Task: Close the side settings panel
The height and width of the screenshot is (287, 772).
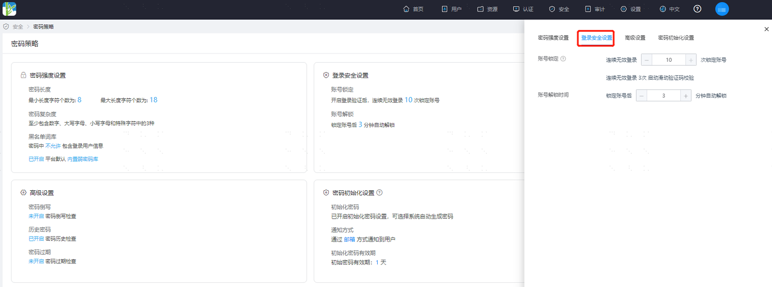Action: coord(766,29)
